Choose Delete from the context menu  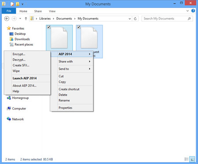coord(72,95)
